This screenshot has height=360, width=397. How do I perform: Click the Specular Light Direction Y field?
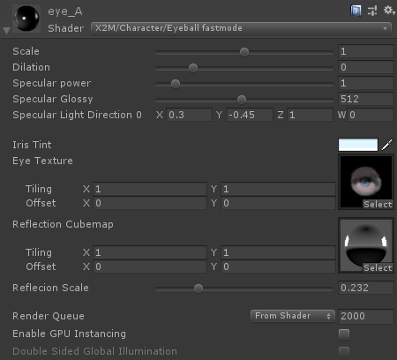[x=250, y=115]
